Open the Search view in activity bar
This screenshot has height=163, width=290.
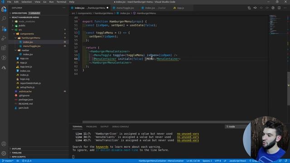pyautogui.click(x=4, y=19)
